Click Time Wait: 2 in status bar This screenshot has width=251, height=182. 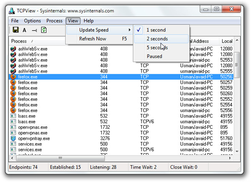pos(143,167)
